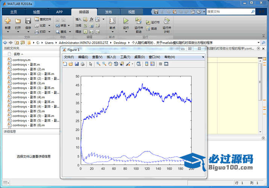The image size is (269, 188).
Task: Select Rotate 3D tool in Figure 1 toolbar
Action: [116, 64]
